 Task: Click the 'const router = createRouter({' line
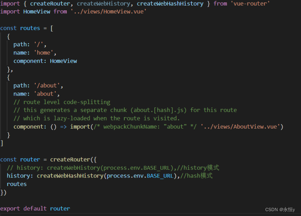click(48, 159)
